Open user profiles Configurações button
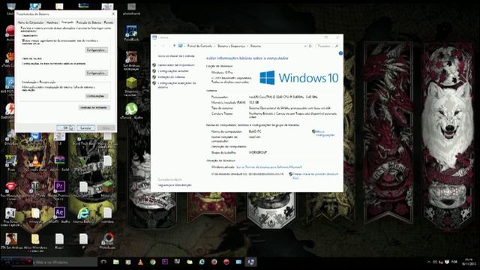 point(97,73)
